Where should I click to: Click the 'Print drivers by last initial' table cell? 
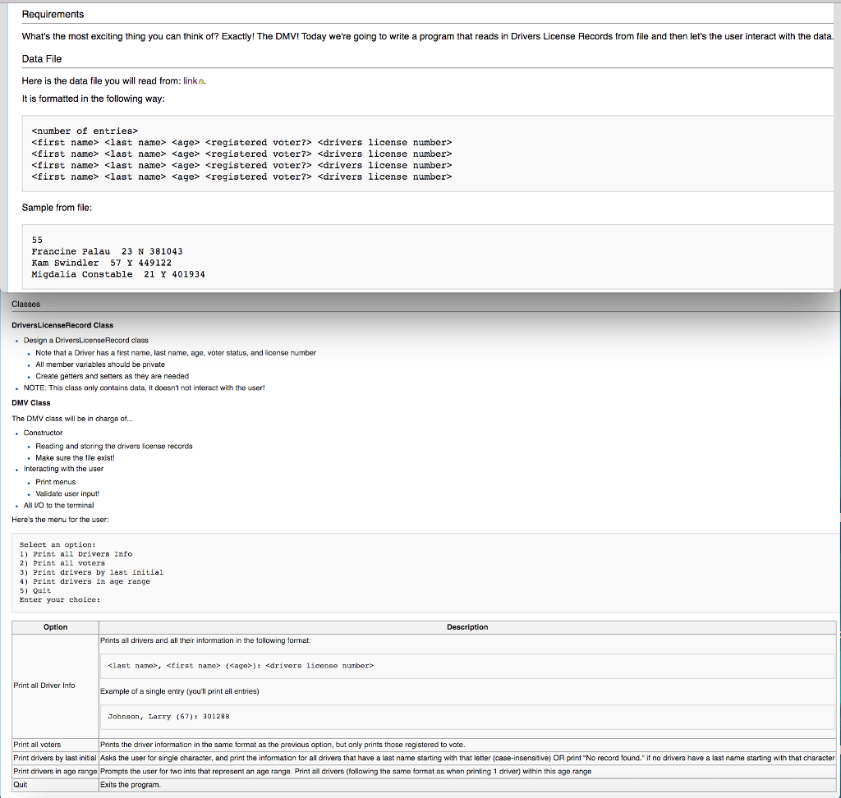pyautogui.click(x=55, y=758)
